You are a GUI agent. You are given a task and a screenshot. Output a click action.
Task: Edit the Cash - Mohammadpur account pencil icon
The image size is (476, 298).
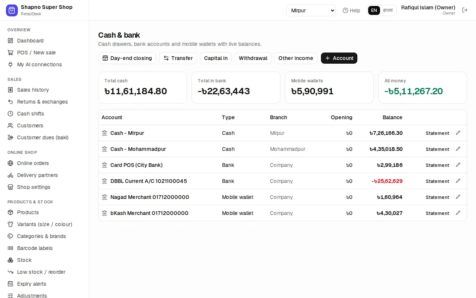[458, 149]
